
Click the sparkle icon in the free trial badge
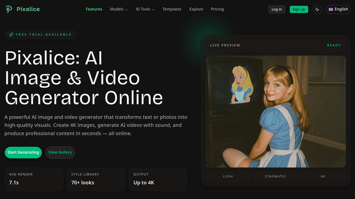tap(11, 35)
